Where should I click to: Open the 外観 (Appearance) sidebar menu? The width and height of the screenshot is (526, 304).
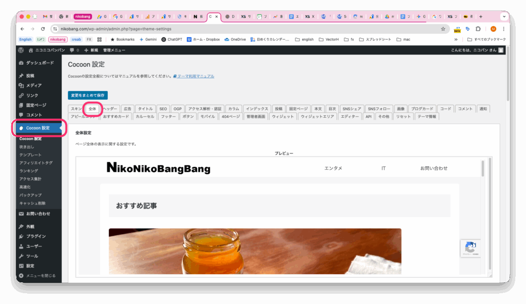31,226
